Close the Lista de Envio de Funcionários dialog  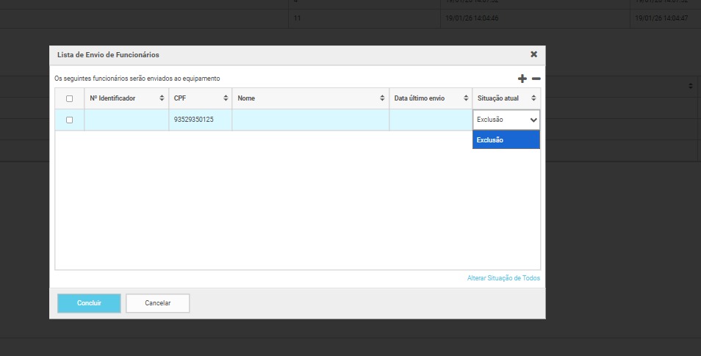(x=533, y=54)
